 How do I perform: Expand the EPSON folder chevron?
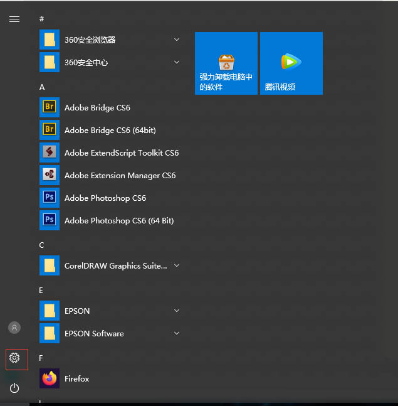click(177, 311)
